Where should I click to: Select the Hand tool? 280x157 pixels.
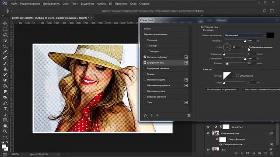[x=5, y=126]
